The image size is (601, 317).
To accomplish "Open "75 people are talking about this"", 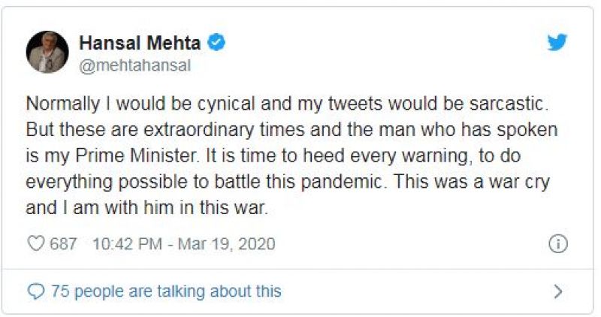I will coord(165,291).
